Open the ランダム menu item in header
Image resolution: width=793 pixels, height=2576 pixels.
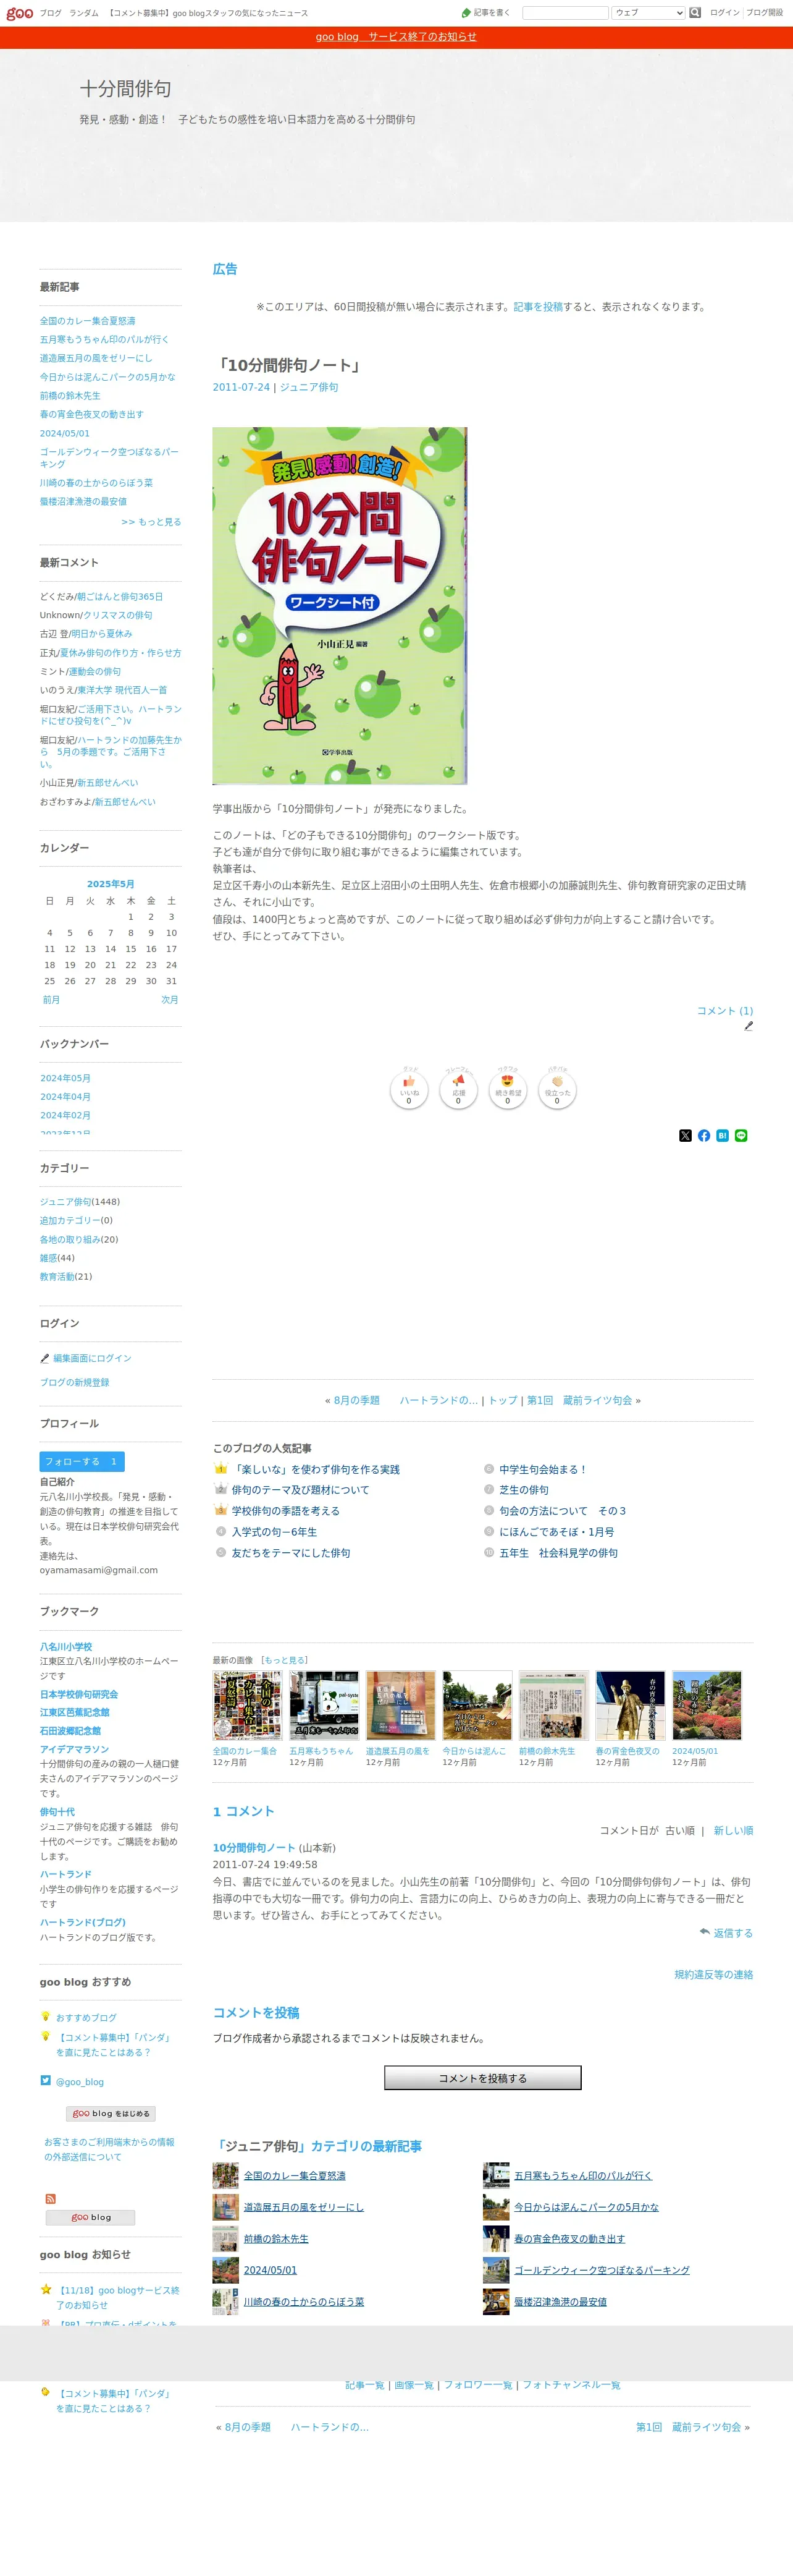point(84,13)
